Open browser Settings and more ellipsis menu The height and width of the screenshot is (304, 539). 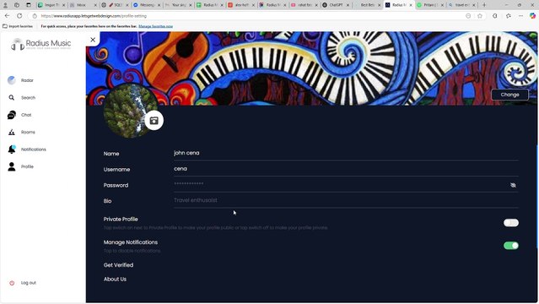point(520,16)
